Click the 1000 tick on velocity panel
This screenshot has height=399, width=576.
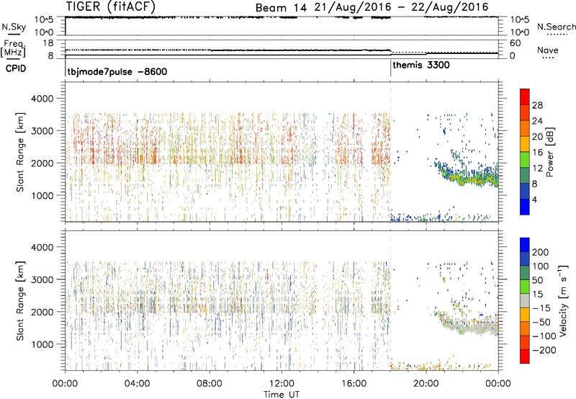(42, 344)
